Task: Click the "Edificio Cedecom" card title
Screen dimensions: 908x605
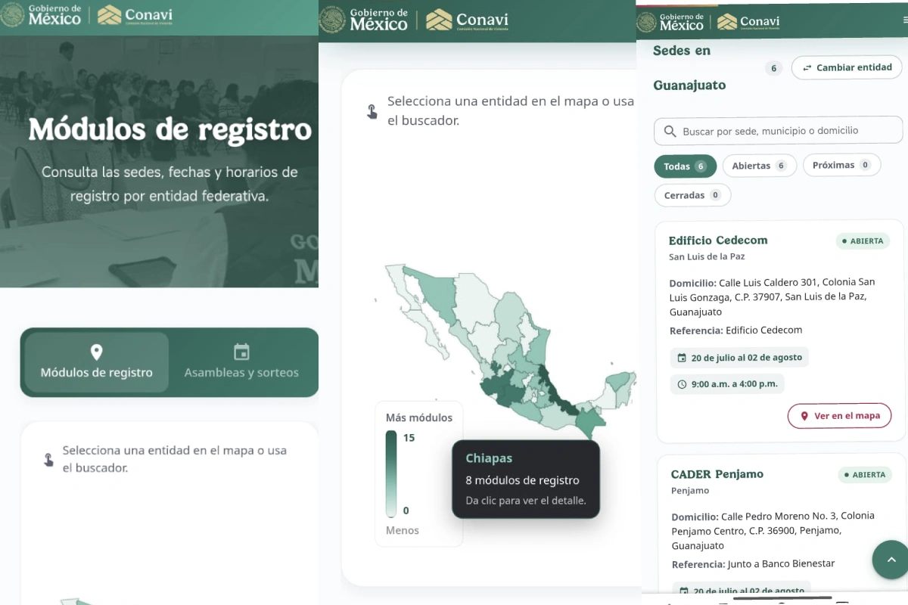Action: pos(718,240)
